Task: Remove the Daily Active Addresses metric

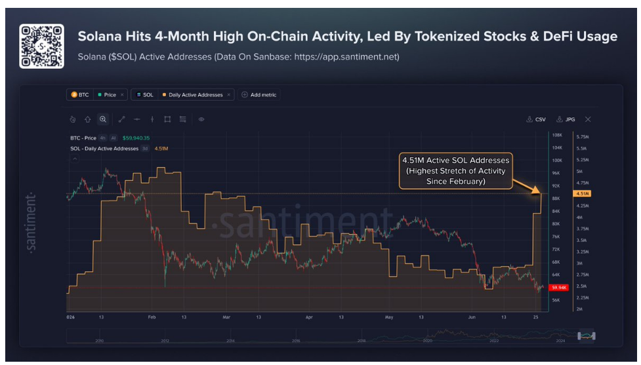Action: (228, 95)
